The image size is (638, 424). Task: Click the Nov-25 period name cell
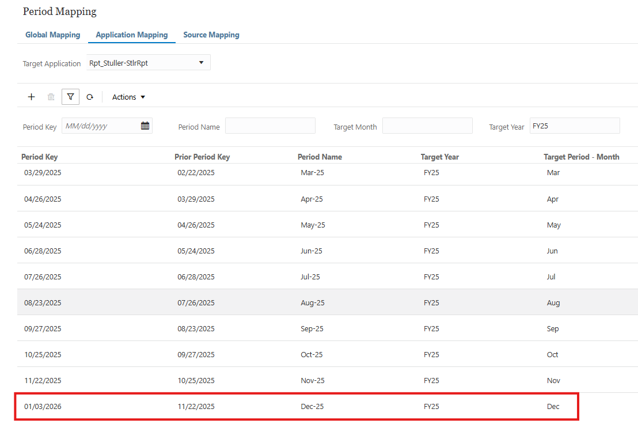click(313, 380)
